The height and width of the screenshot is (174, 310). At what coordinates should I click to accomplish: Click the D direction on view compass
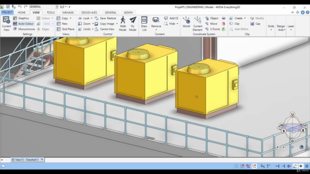pos(293,141)
